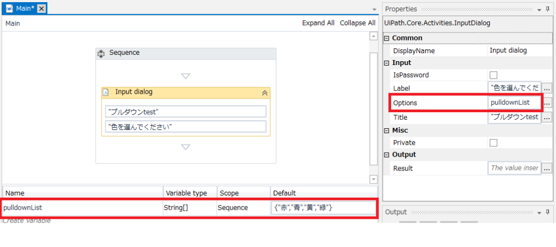
Task: Click the Create Variable row
Action: tap(27, 221)
